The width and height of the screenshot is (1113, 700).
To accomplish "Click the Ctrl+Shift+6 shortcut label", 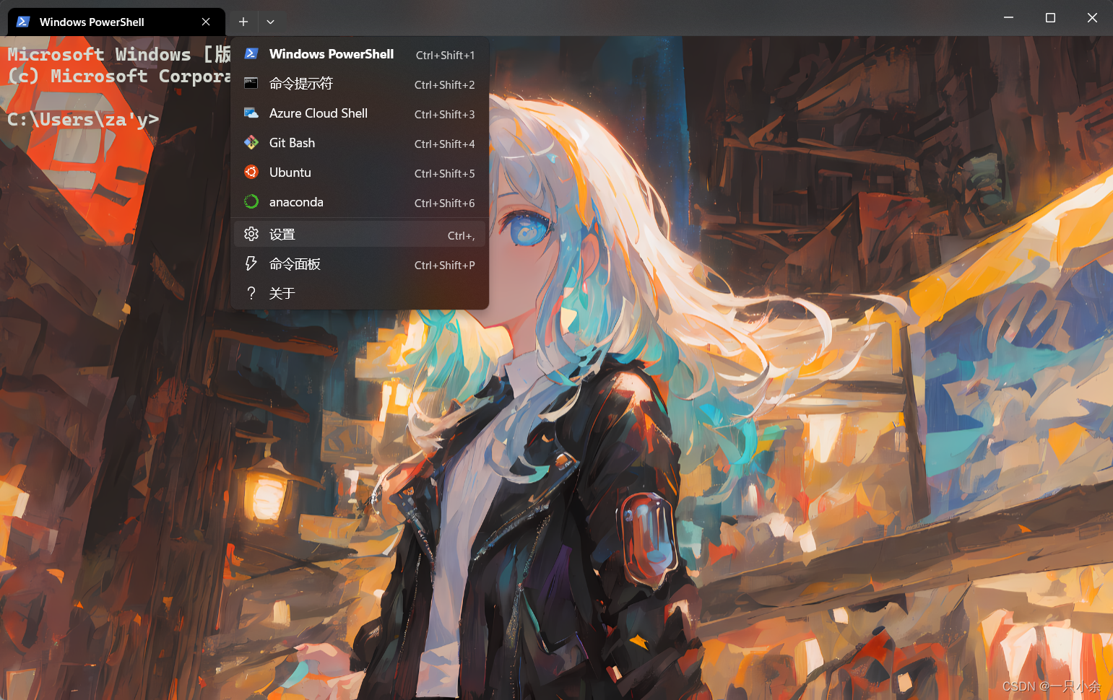I will click(x=444, y=203).
